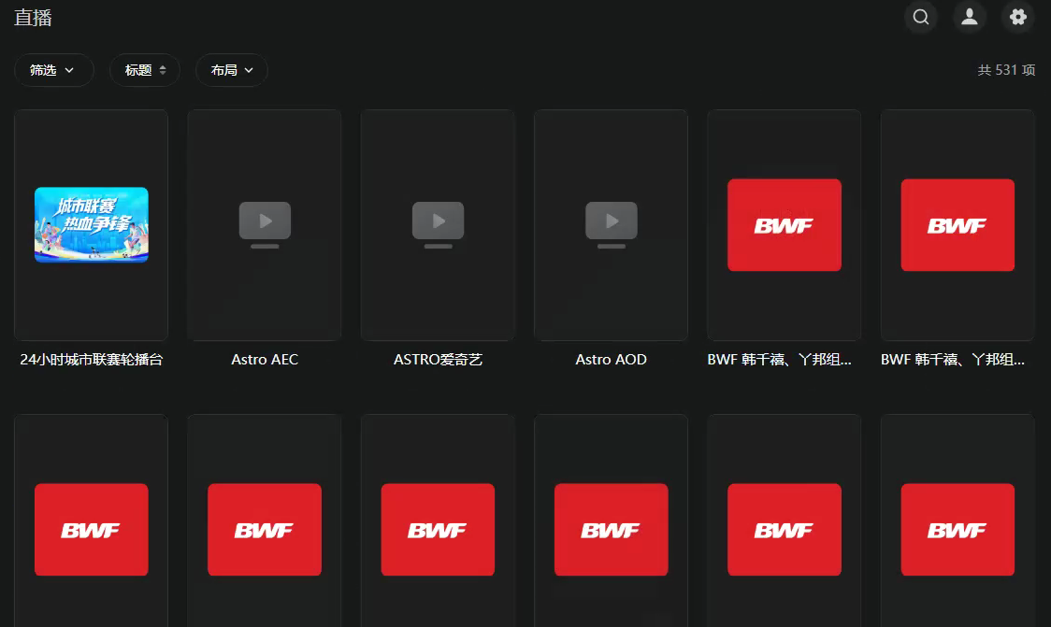Open the search magnifier icon
The image size is (1051, 627).
click(921, 17)
